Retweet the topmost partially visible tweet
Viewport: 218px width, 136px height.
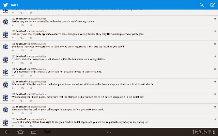[22, 13]
